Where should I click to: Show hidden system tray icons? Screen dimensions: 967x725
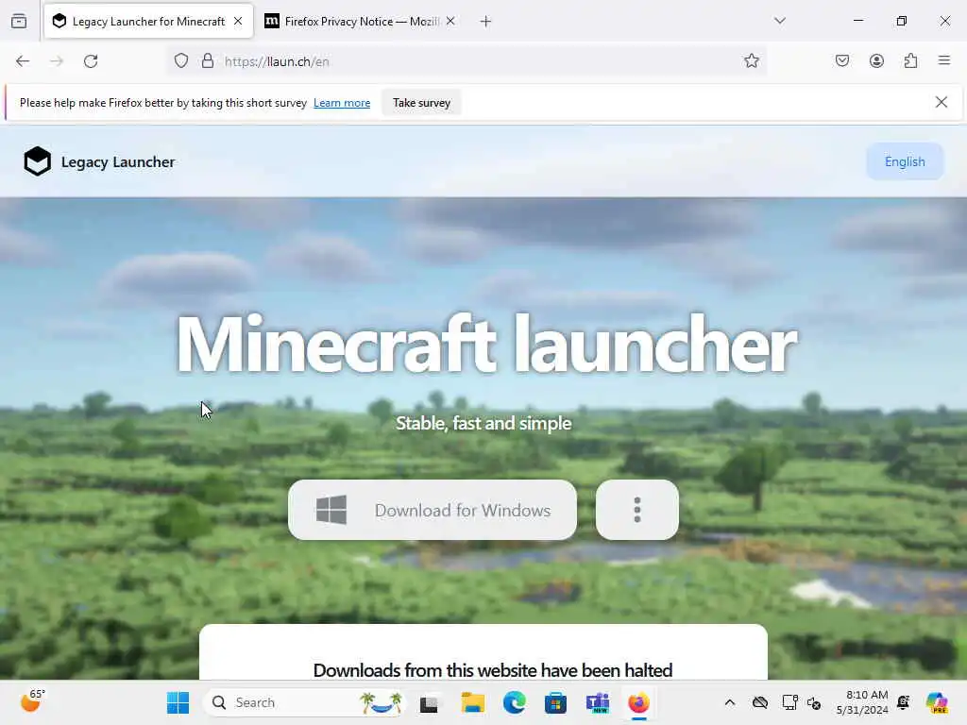[x=730, y=702]
